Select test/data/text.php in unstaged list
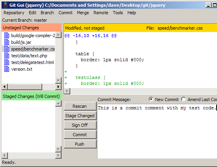The width and height of the screenshot is (217, 167). pos(29,56)
